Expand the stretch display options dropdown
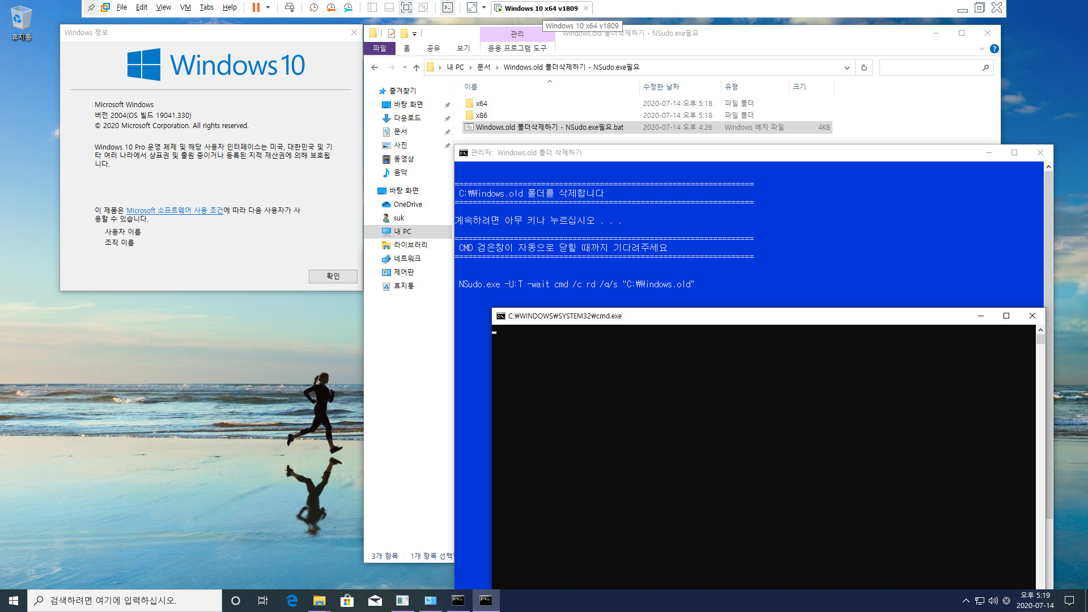The width and height of the screenshot is (1088, 612). [484, 8]
